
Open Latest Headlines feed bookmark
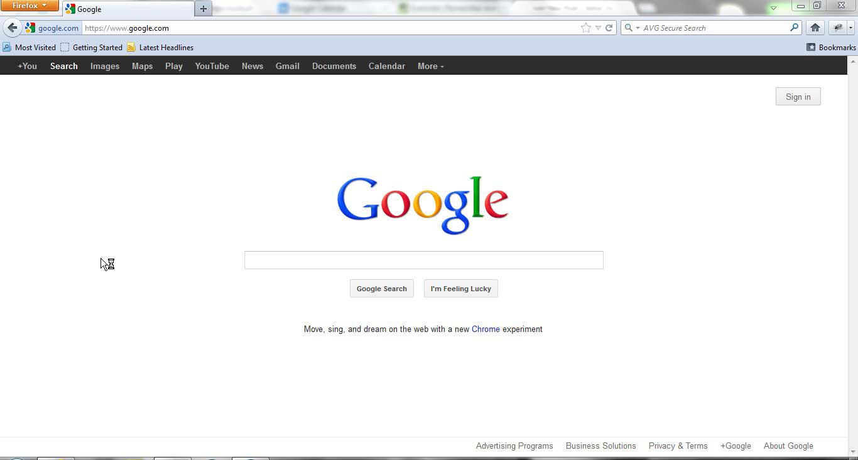(160, 47)
